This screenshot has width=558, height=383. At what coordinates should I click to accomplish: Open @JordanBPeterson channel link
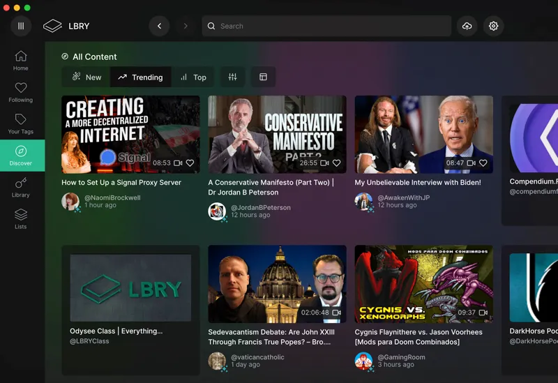click(261, 207)
